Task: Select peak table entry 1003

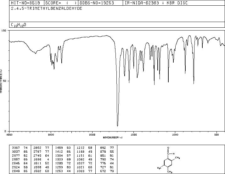Action: 81,171
